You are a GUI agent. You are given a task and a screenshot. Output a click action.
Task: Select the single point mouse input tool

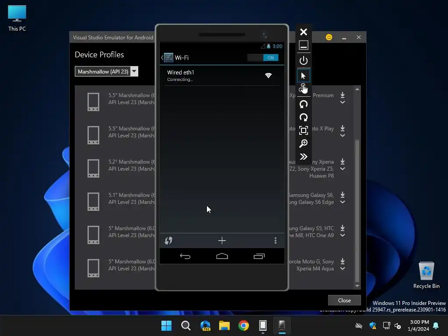coord(304,76)
